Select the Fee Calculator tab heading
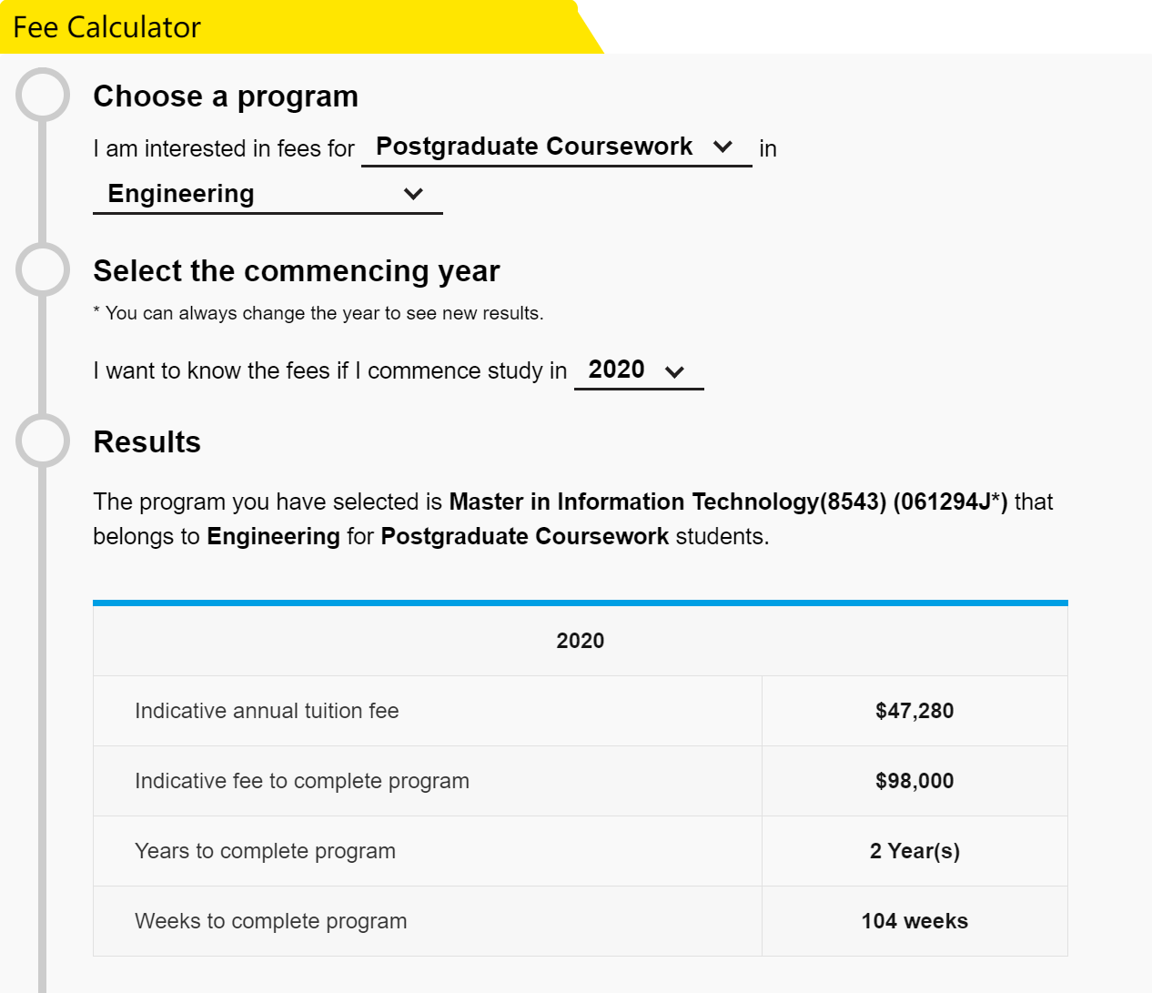 (x=106, y=27)
